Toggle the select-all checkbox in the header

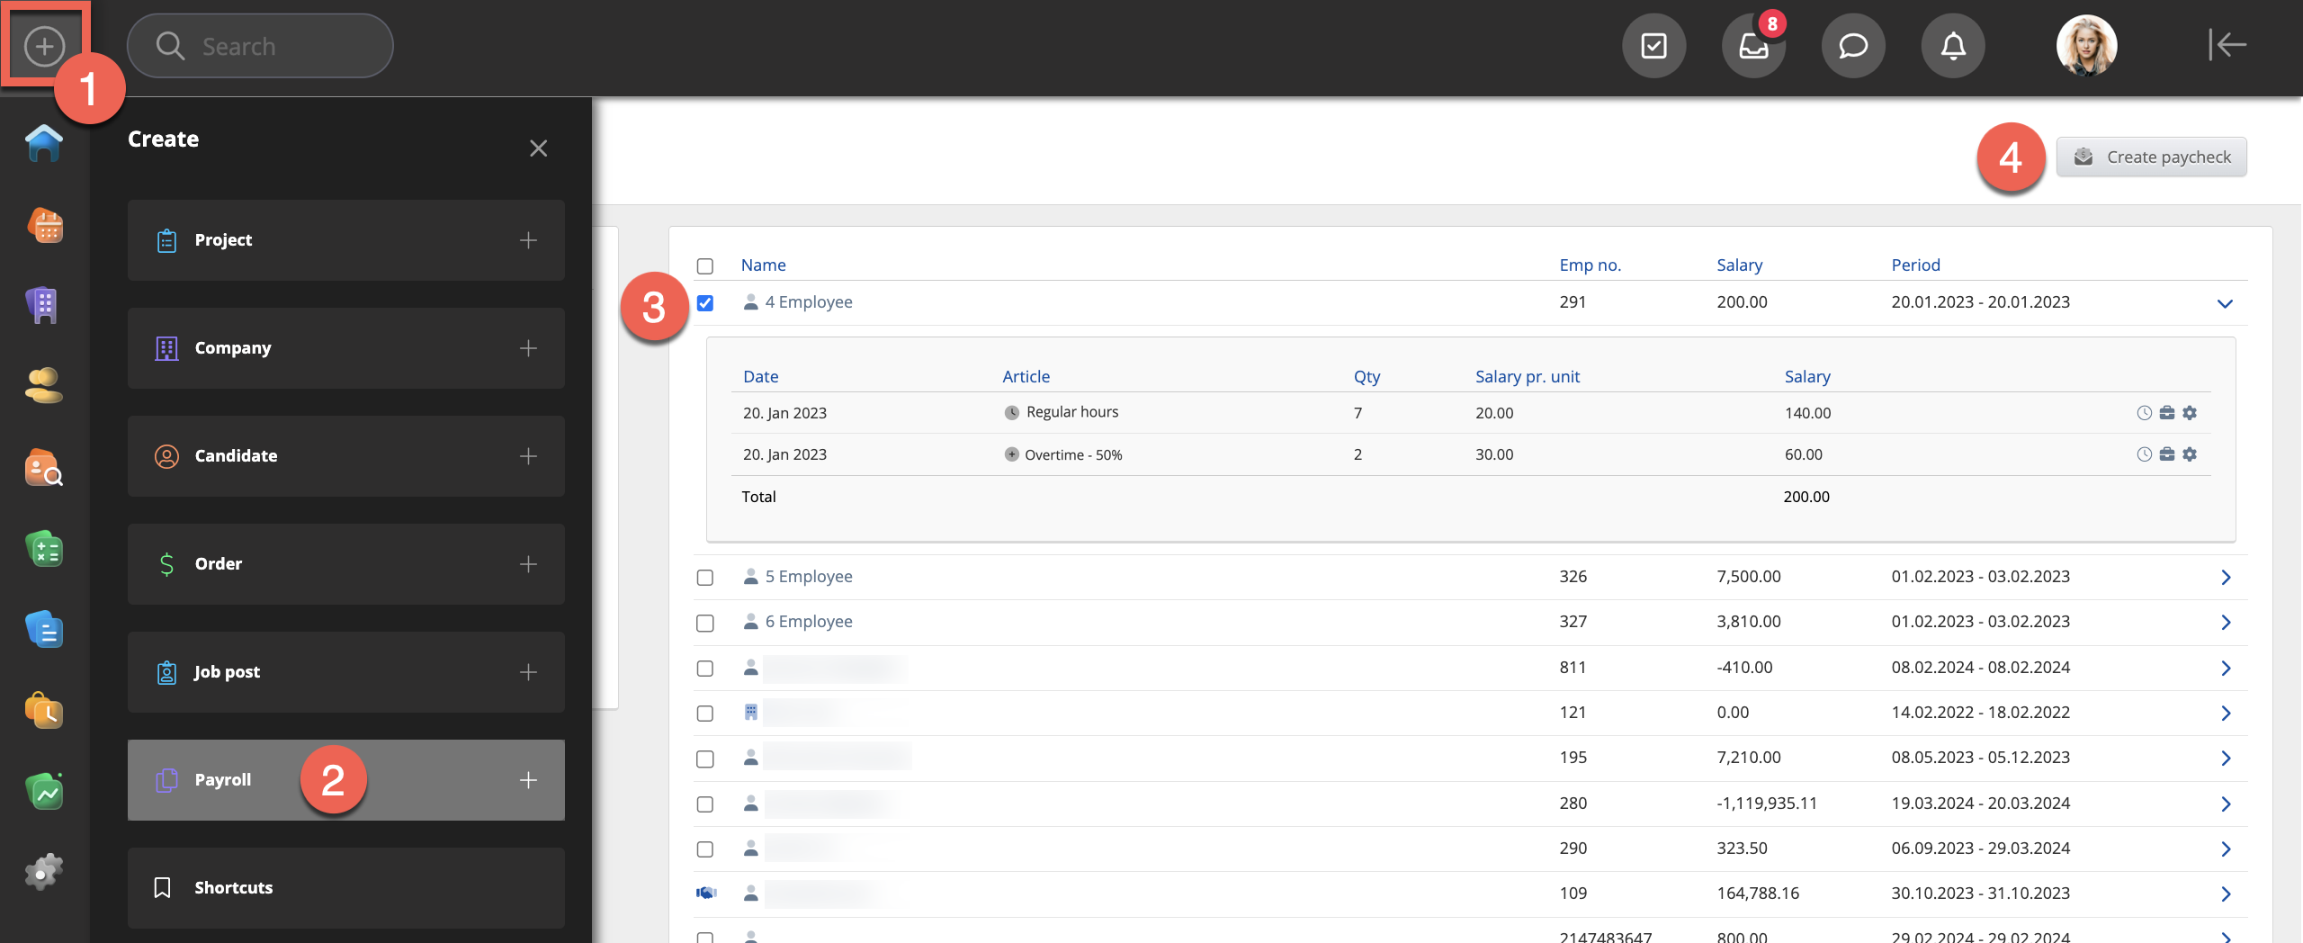pos(705,266)
